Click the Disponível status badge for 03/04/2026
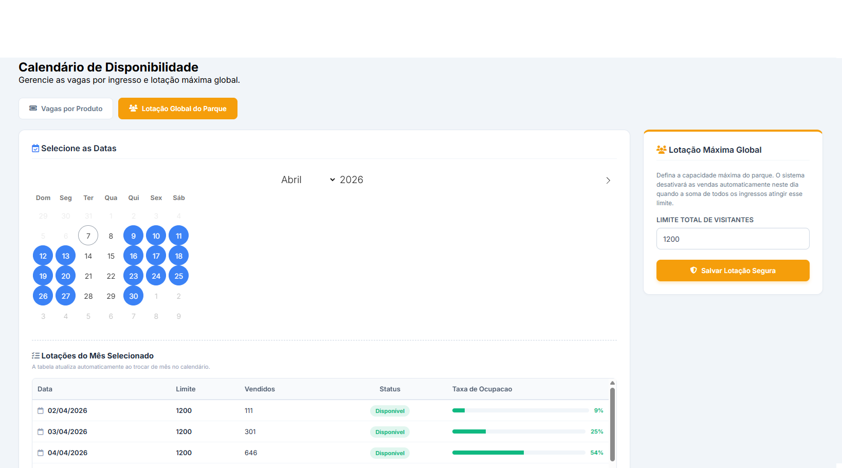 (390, 432)
